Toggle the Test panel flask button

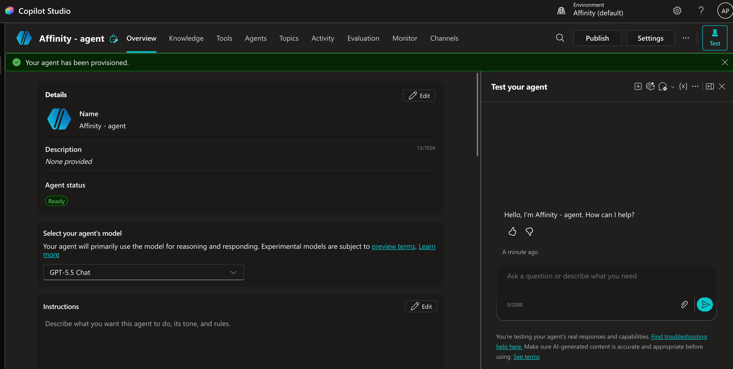click(714, 38)
